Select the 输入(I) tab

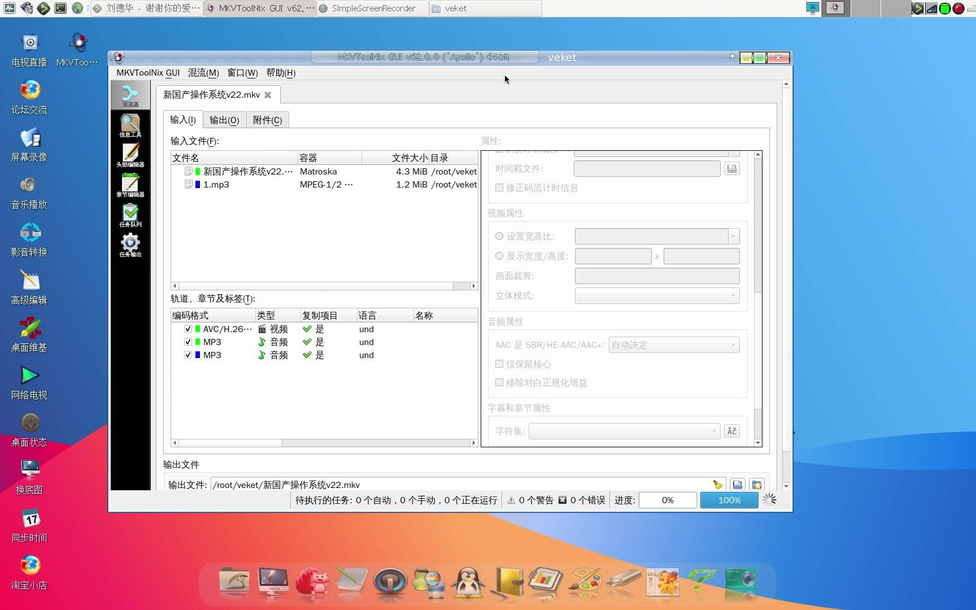click(x=183, y=120)
